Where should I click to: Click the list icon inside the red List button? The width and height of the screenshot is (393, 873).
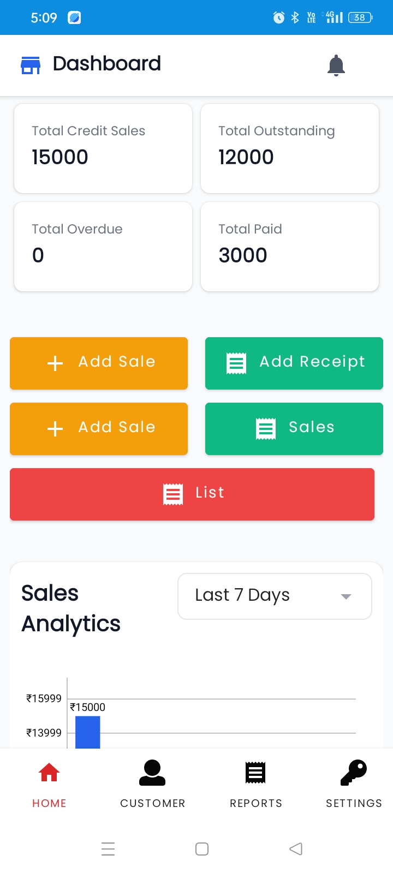pos(173,493)
